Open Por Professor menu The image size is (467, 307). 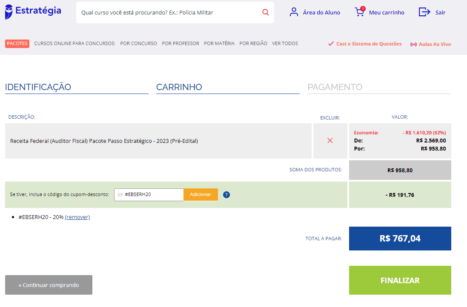[x=180, y=43]
